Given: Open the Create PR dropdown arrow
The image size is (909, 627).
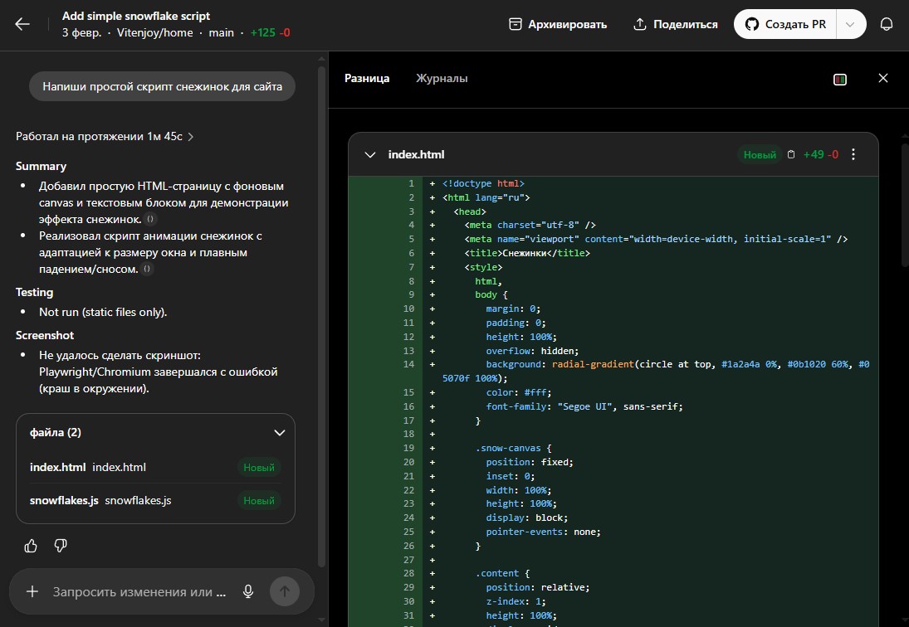Looking at the screenshot, I should 850,24.
